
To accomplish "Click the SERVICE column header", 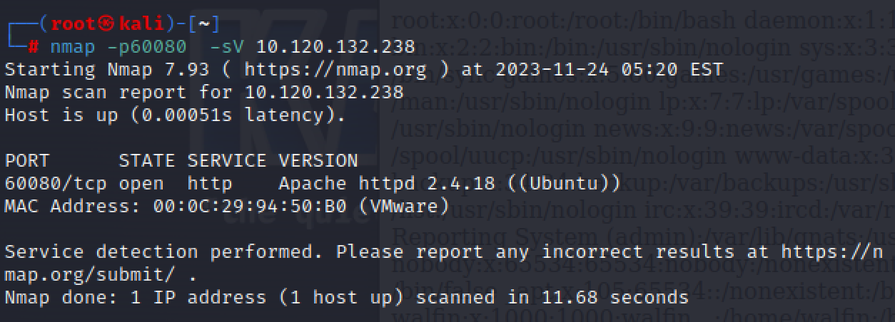I will (227, 160).
